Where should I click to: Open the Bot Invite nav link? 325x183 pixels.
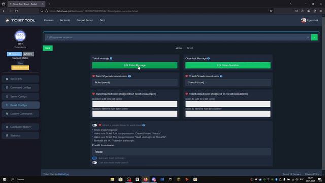(65, 20)
